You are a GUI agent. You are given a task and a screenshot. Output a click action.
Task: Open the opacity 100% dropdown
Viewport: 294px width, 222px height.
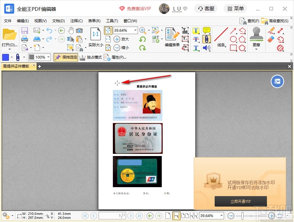coord(49,57)
